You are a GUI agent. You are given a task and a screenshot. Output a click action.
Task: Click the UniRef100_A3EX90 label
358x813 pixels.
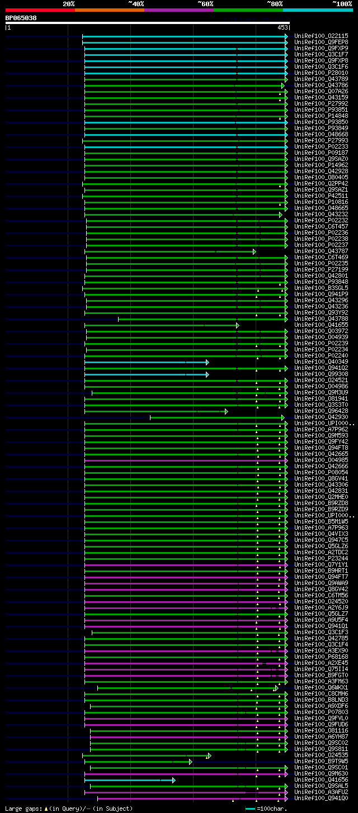pyautogui.click(x=321, y=651)
